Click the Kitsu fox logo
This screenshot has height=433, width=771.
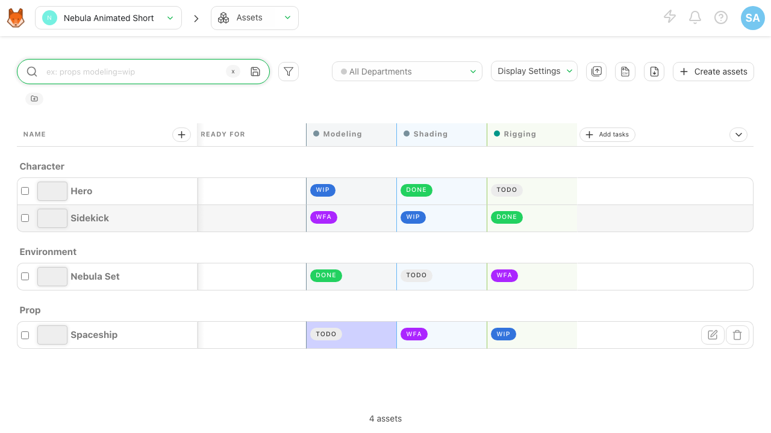(x=16, y=18)
